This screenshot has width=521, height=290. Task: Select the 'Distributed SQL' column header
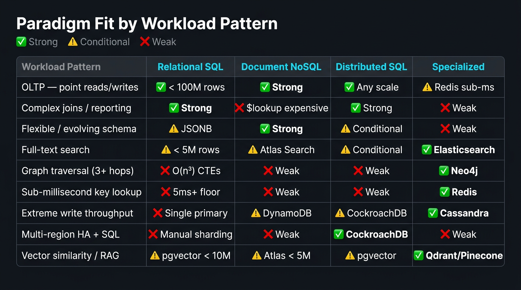371,67
